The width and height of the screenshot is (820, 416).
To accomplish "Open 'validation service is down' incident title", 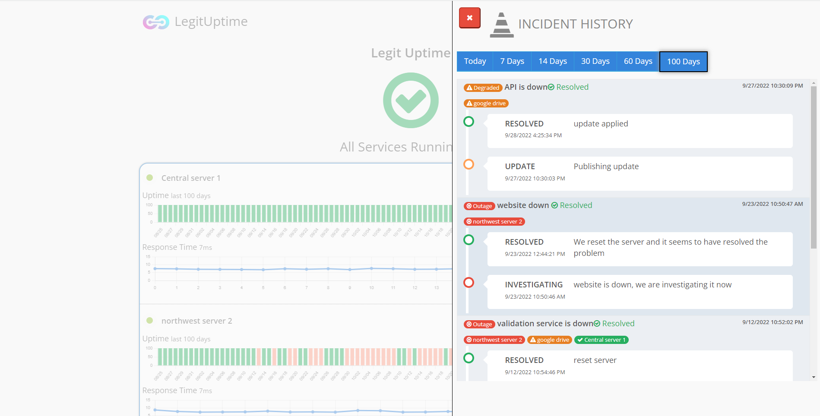I will pos(545,324).
